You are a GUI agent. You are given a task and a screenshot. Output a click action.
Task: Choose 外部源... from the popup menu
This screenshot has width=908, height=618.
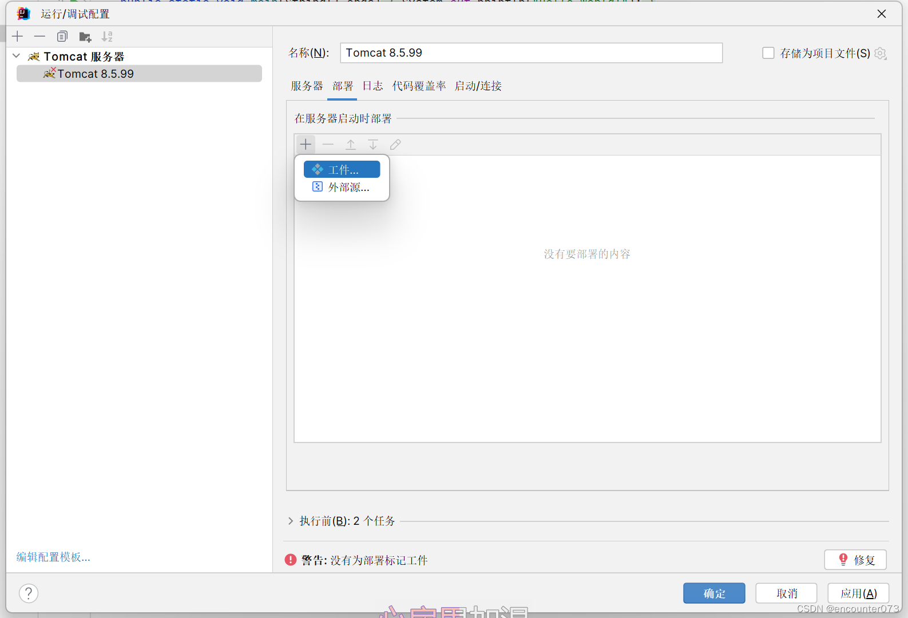[x=342, y=187]
